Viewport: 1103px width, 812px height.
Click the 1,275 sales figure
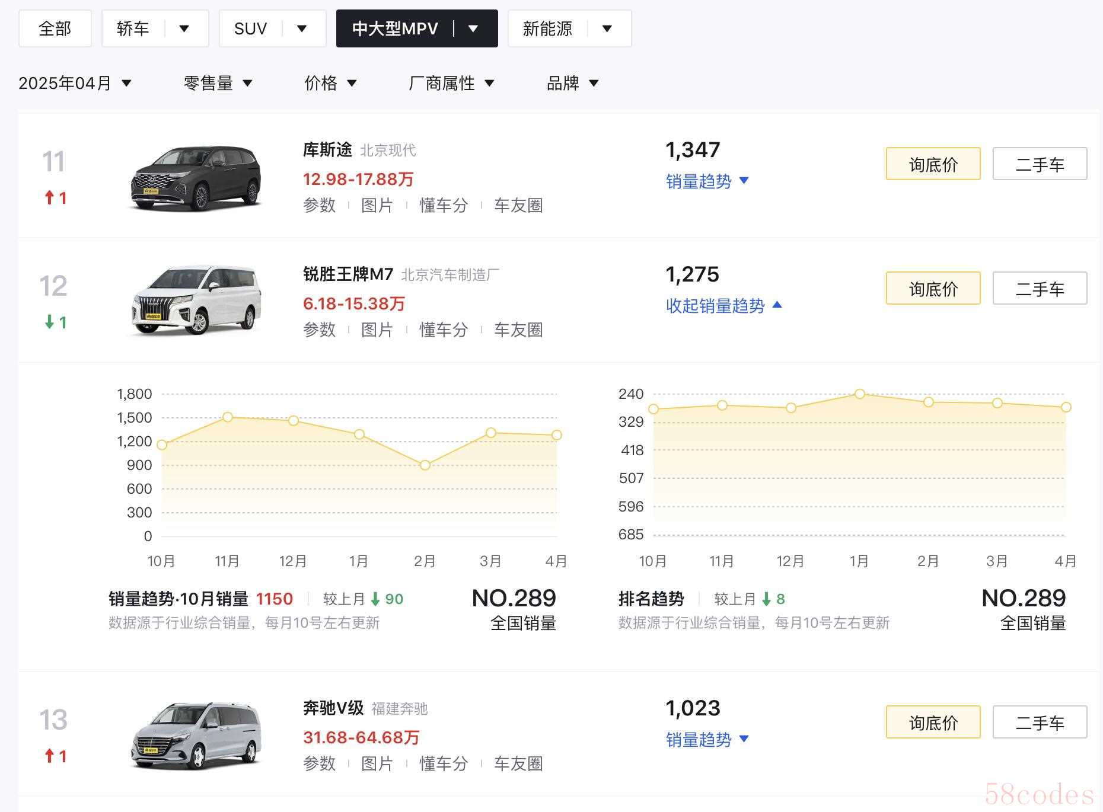tap(692, 274)
